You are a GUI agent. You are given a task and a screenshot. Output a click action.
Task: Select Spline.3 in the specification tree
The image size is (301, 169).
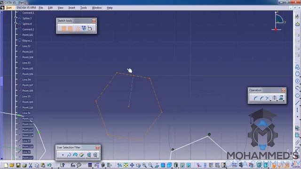tap(27, 18)
